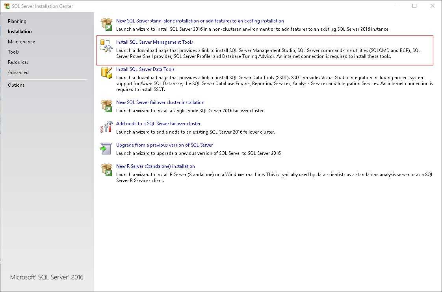
Task: Close the SQL Server Installation Center window
Action: (433, 6)
